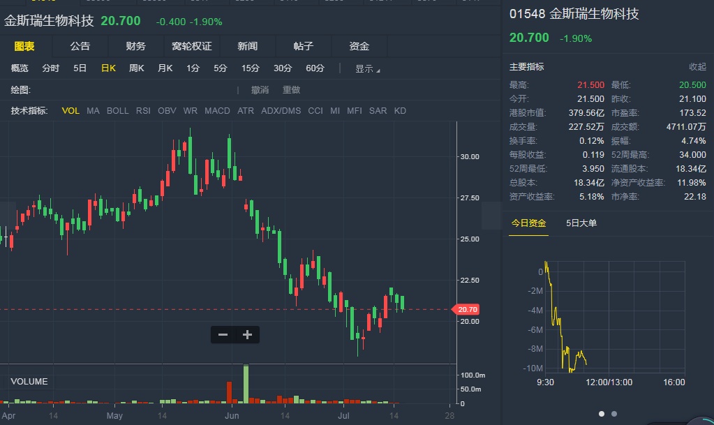Enable the MACD technical indicator
Image resolution: width=714 pixels, height=425 pixels.
[217, 111]
